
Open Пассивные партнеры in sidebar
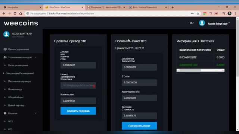coord(19,82)
